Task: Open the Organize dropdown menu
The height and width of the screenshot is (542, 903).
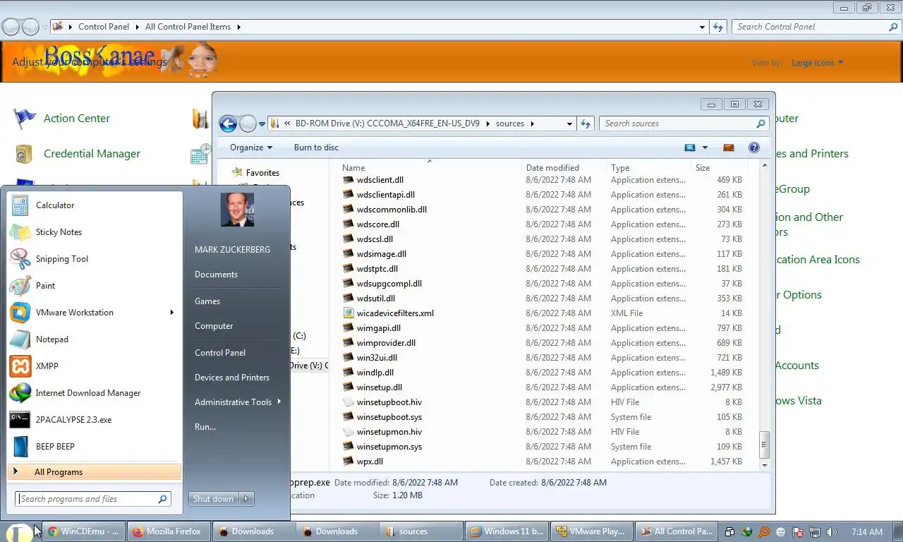Action: coord(250,147)
